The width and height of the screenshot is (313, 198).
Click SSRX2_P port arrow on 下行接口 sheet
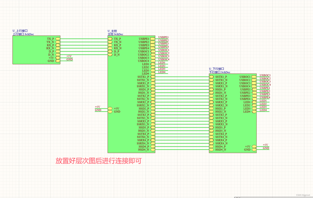212,102
